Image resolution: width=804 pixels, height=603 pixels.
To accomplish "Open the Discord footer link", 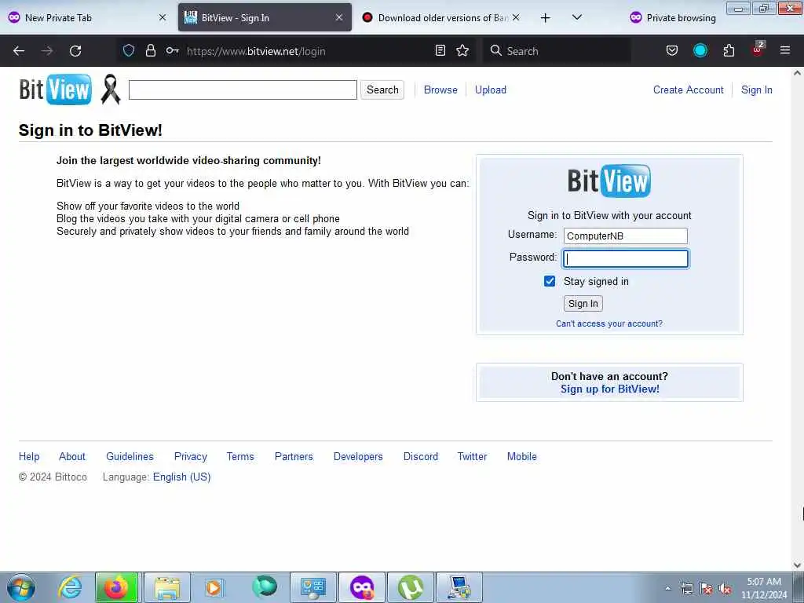I will [421, 456].
